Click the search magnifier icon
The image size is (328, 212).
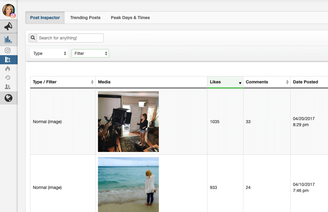(x=33, y=38)
